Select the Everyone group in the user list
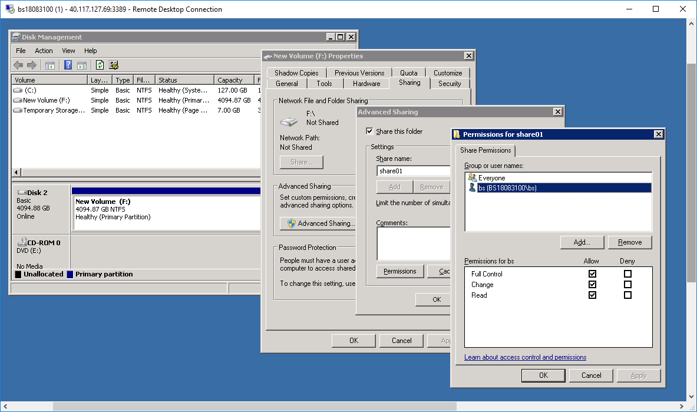This screenshot has height=412, width=697. coord(491,177)
